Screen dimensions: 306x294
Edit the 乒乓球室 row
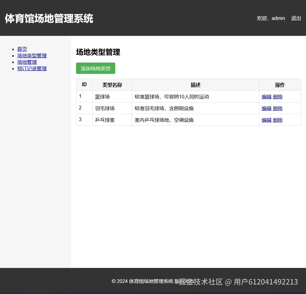click(x=266, y=120)
